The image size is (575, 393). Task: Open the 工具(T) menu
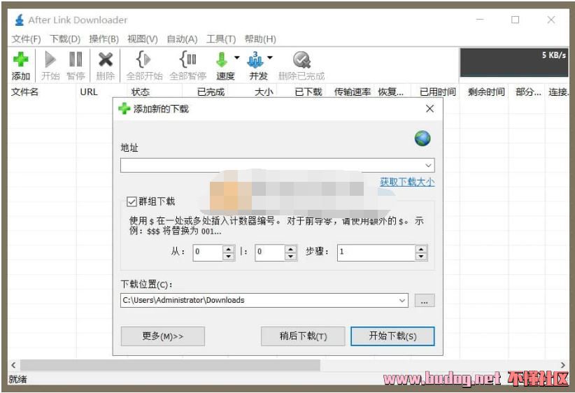tap(221, 39)
